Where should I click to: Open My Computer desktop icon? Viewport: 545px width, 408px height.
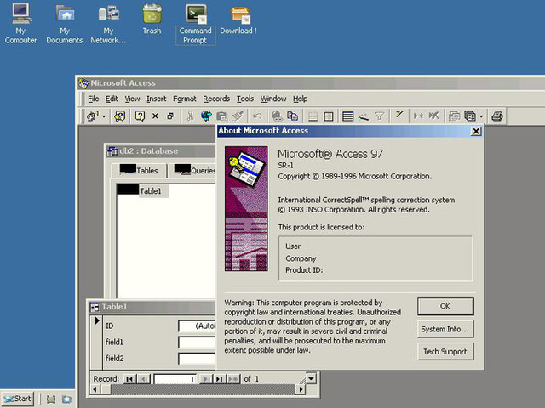click(x=20, y=23)
